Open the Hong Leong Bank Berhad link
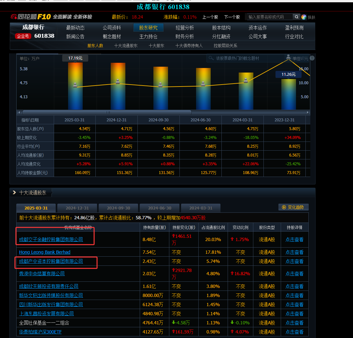 tap(45, 252)
